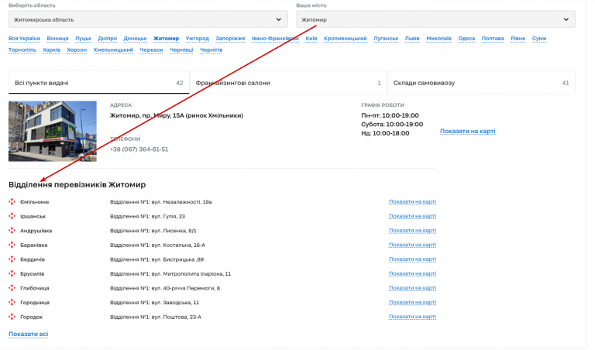The height and width of the screenshot is (350, 595).
Task: Click carrier icon next to Городниця
Action: [x=12, y=303]
